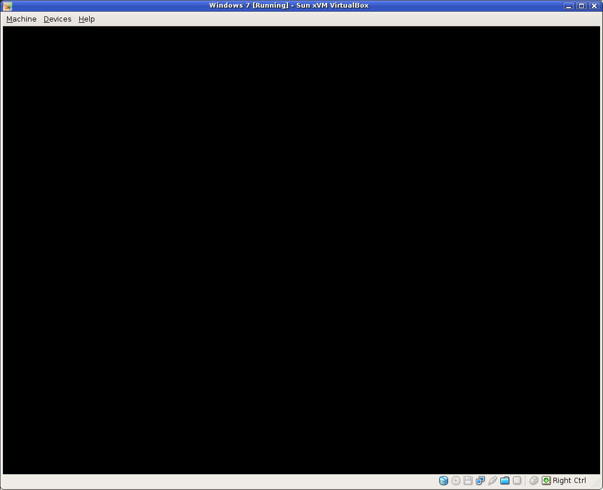Viewport: 603px width, 490px height.
Task: Toggle the host key capture indicator
Action: pyautogui.click(x=546, y=480)
